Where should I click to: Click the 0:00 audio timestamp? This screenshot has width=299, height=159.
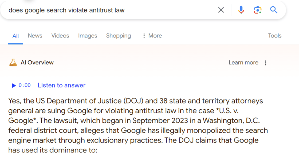25,85
